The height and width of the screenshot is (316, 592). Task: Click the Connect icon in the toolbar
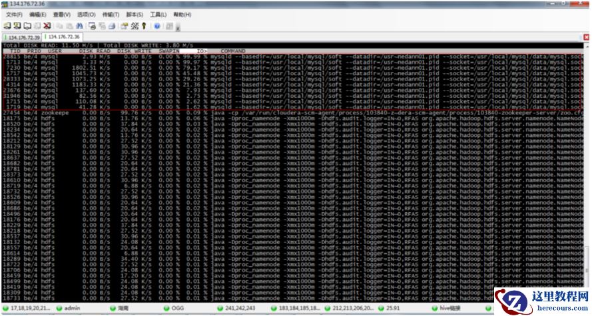click(x=7, y=26)
